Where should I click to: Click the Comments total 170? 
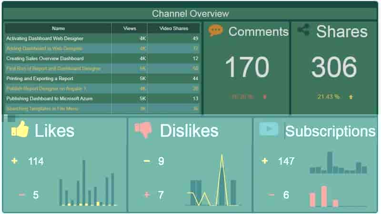coord(247,67)
